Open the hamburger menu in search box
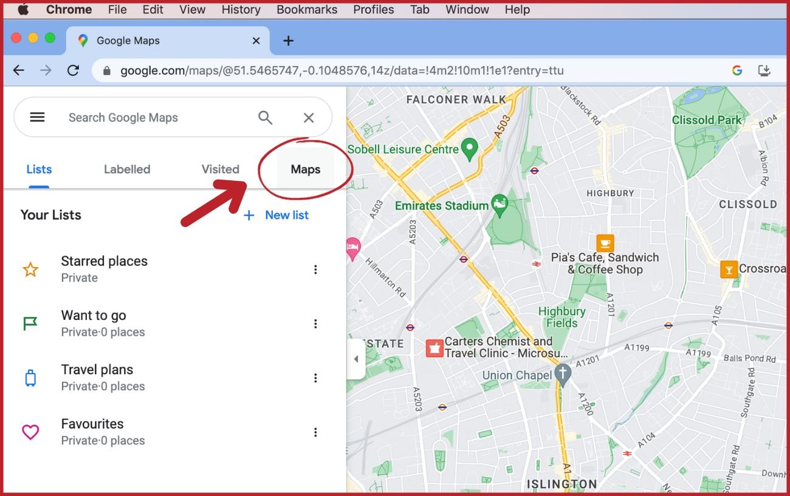 38,117
